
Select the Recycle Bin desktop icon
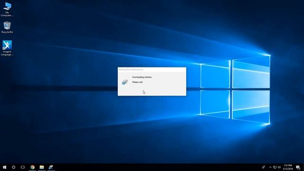coord(7,27)
